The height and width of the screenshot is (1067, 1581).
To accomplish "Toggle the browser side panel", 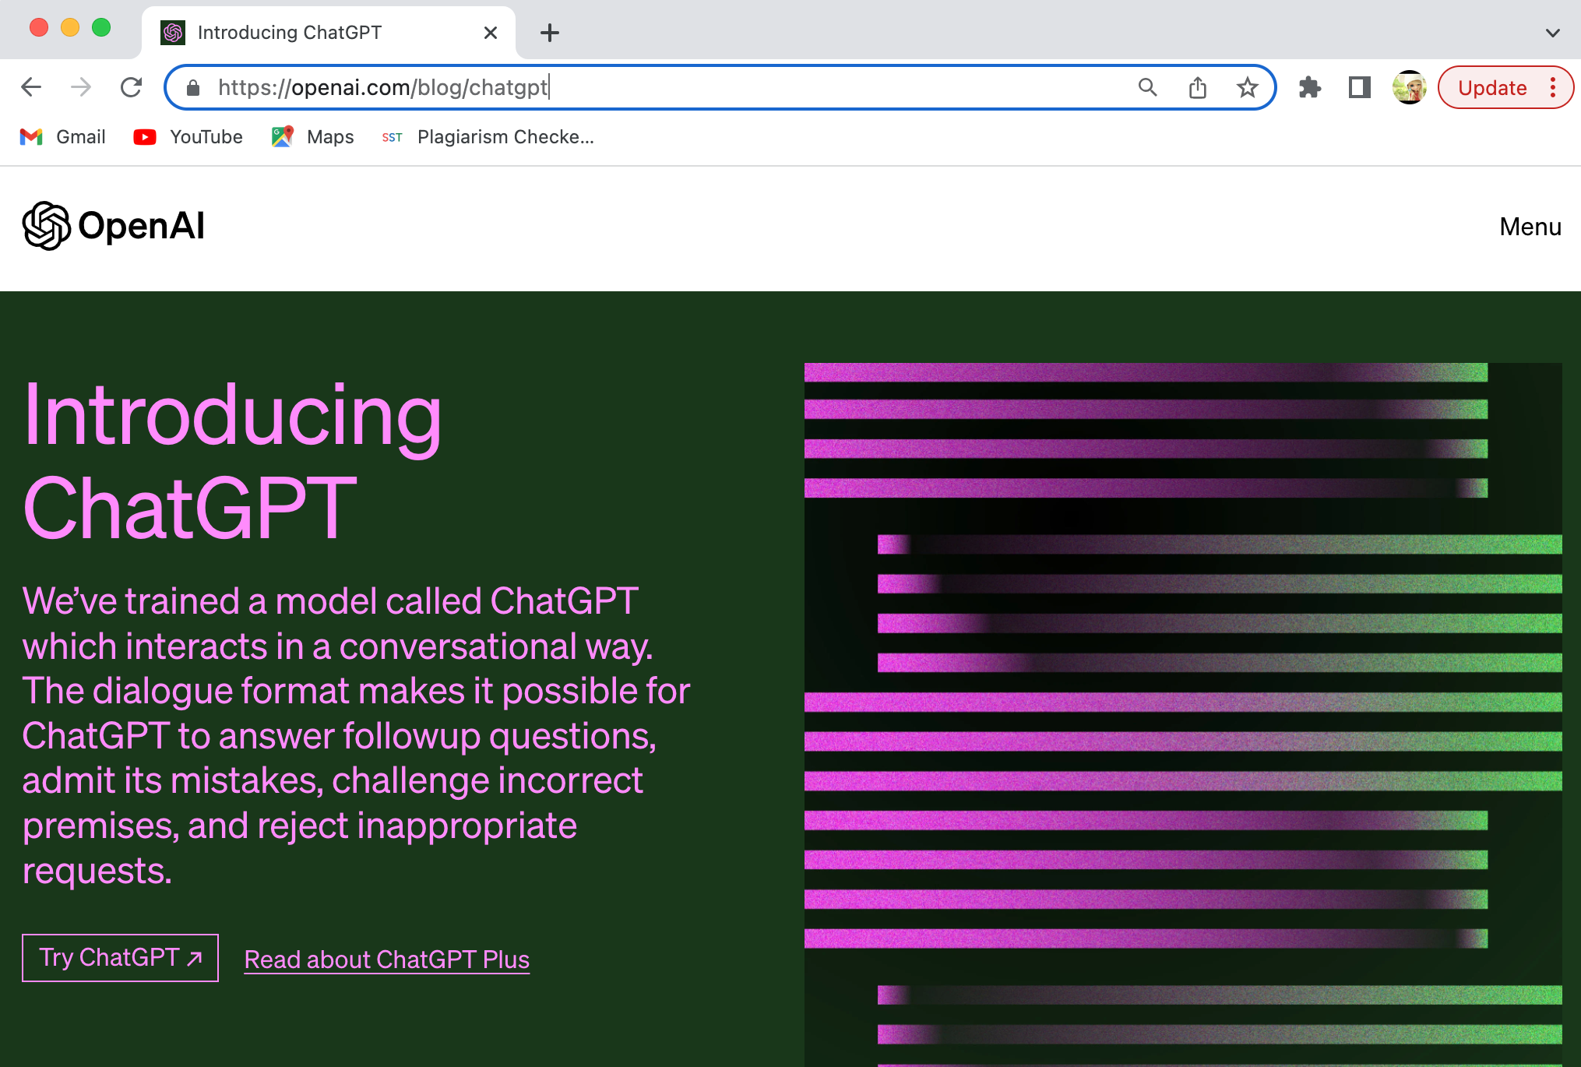I will tap(1360, 87).
